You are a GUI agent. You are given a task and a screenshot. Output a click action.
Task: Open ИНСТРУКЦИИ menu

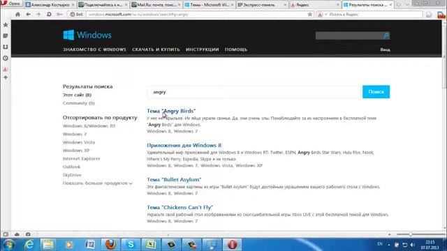[203, 50]
